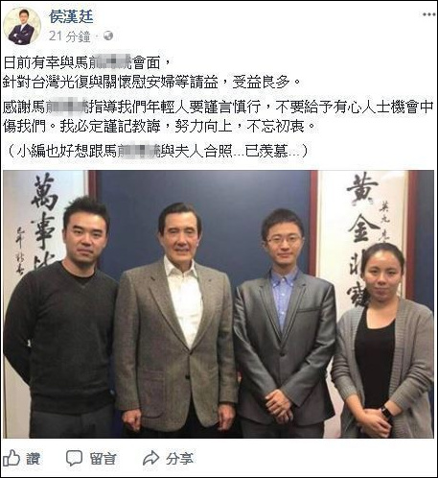Viewport: 438px width, 478px height.
Task: Open the three-dot post options menu
Action: (x=429, y=14)
